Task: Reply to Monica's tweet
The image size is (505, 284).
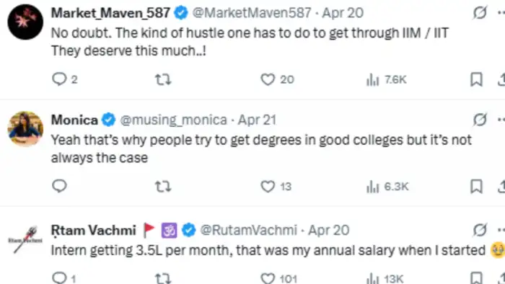Action: [59, 186]
